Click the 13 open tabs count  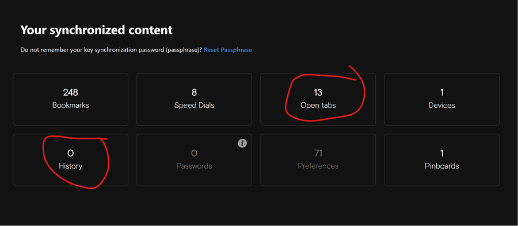click(318, 92)
